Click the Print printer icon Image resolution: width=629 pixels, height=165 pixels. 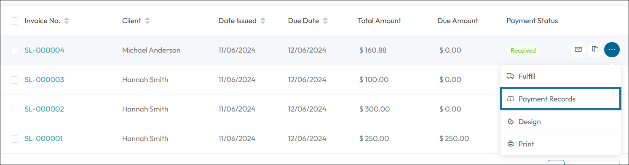[511, 144]
